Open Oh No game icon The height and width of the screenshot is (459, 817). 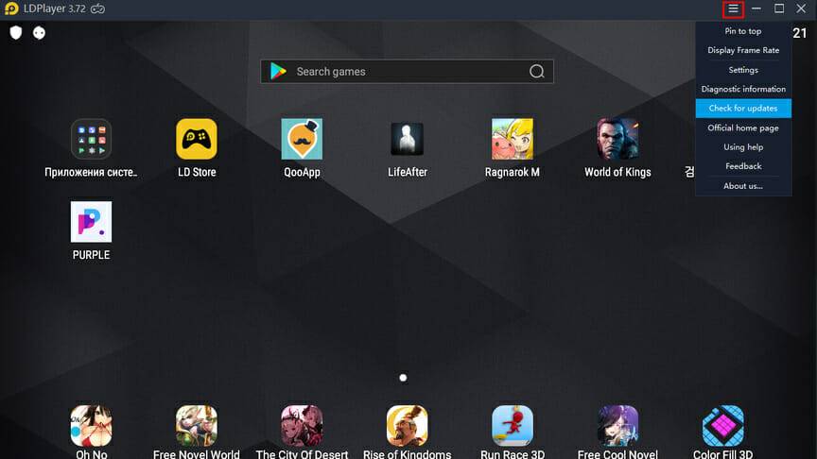pyautogui.click(x=91, y=426)
